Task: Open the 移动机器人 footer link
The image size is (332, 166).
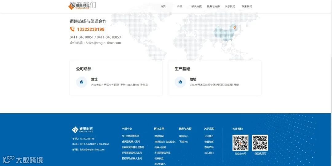Action: pyautogui.click(x=160, y=164)
